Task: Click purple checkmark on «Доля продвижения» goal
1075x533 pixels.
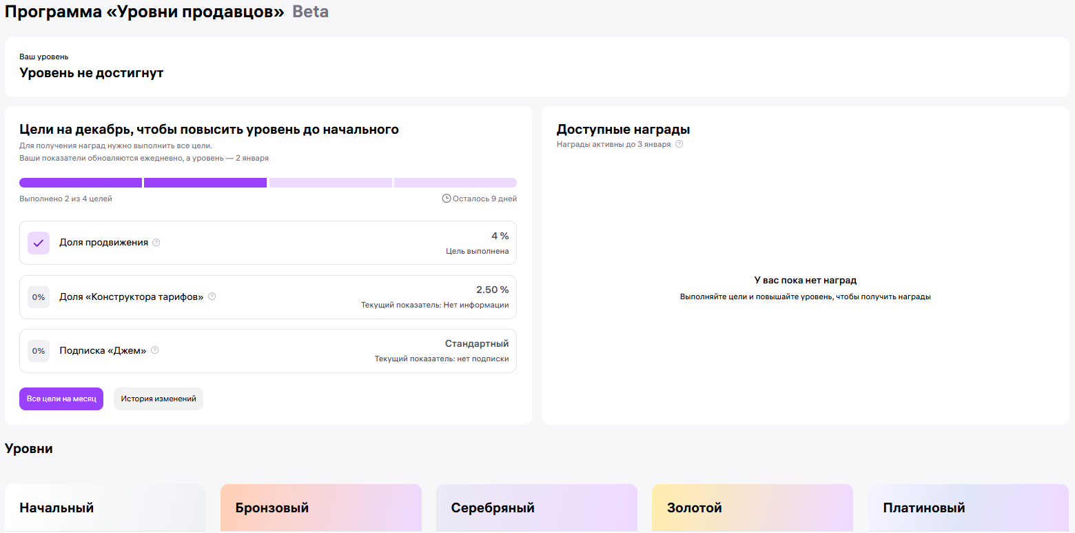Action: (39, 243)
